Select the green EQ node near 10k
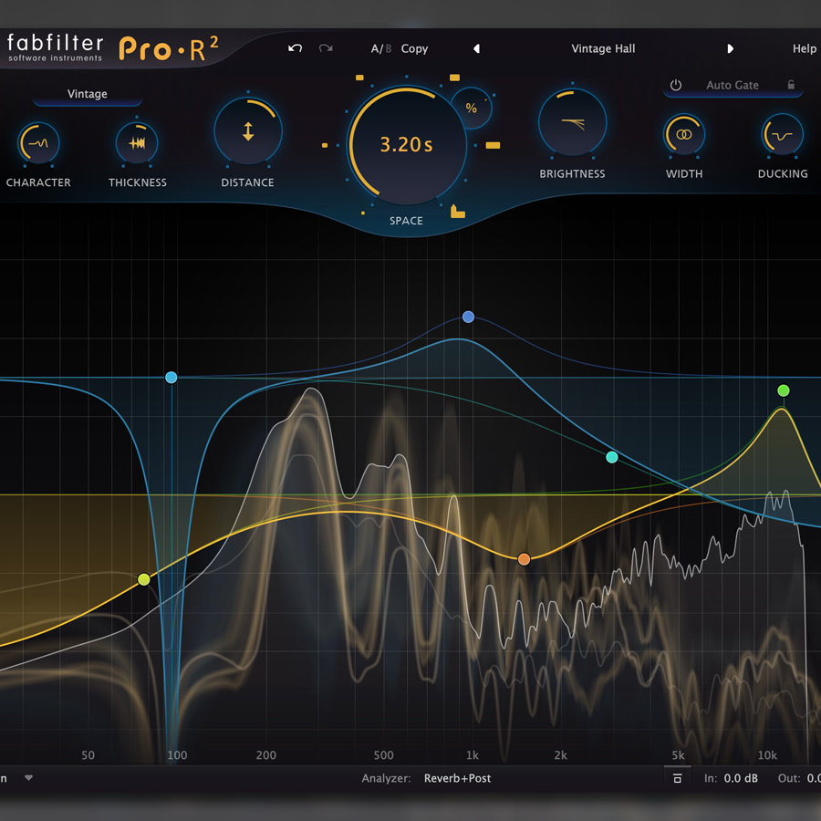 click(x=784, y=390)
